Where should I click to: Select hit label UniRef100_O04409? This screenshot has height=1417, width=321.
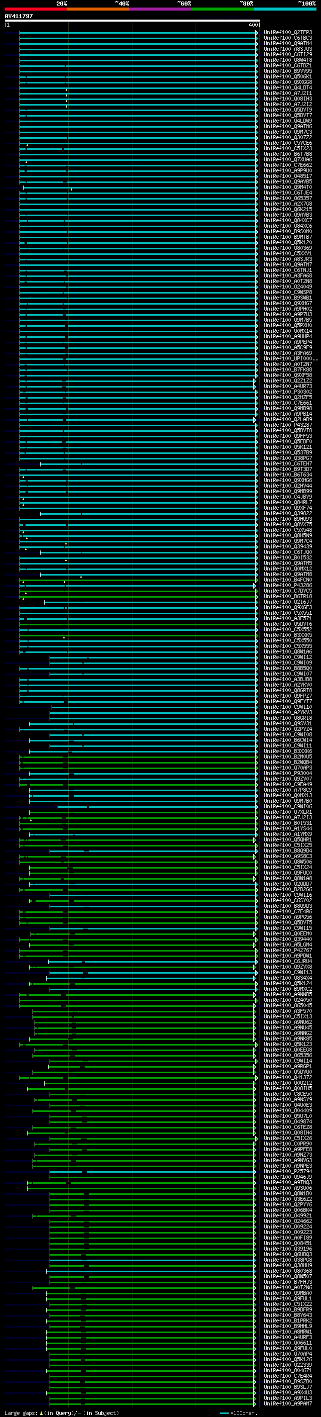[288, 1110]
